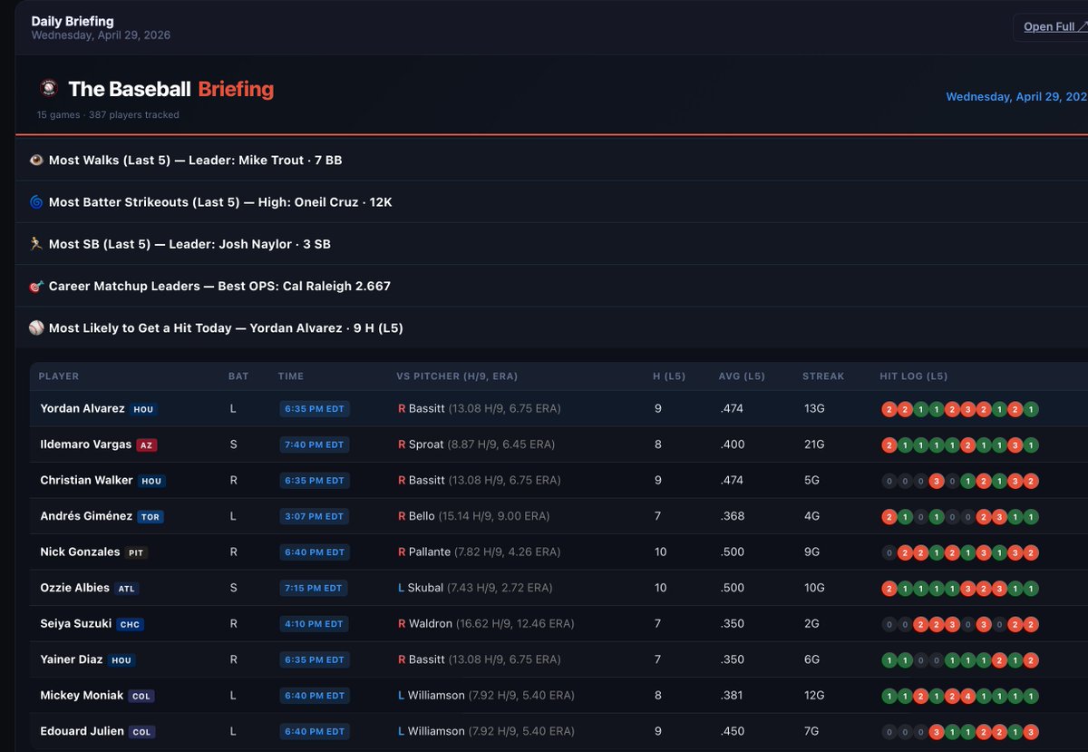Click TOR team badge next to Andrés Giménez

point(151,517)
